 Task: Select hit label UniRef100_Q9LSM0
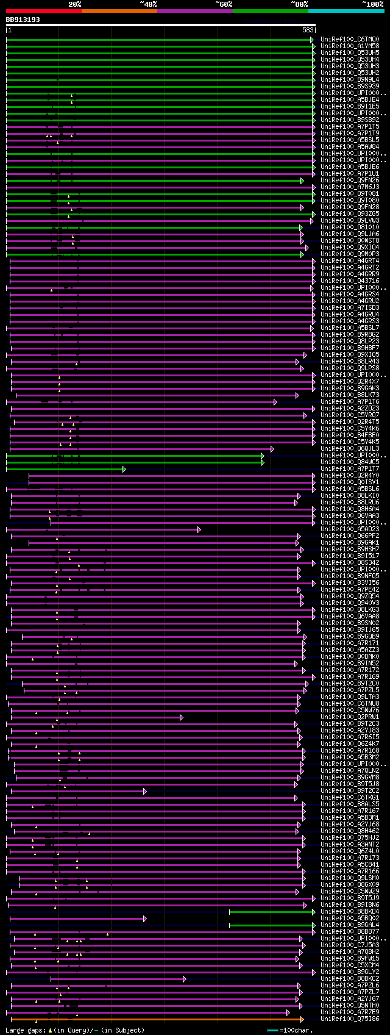tap(350, 878)
